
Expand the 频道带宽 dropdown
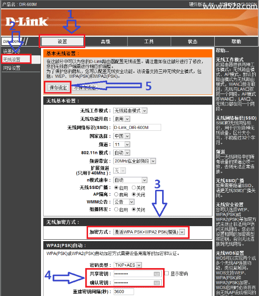point(135,161)
